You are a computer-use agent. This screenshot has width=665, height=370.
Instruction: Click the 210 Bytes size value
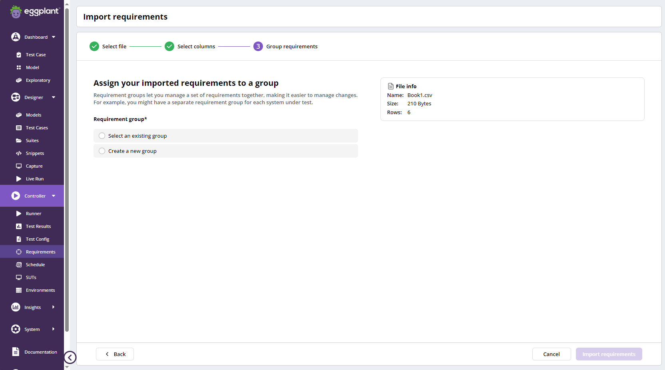(x=419, y=103)
